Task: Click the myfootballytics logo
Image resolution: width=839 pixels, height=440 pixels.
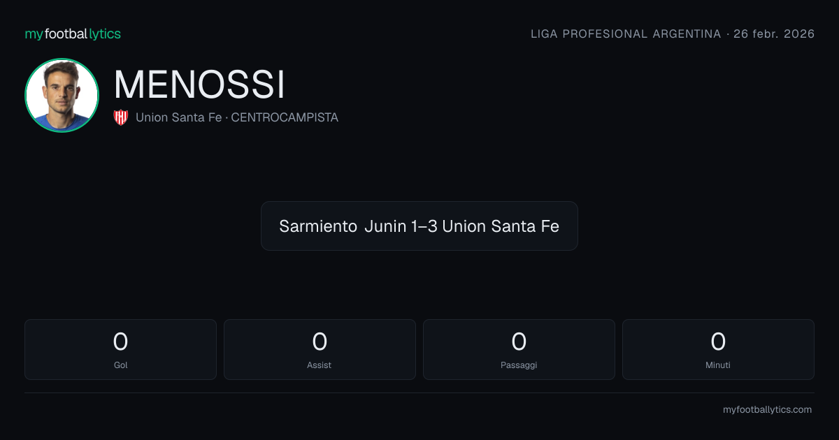Action: [73, 34]
